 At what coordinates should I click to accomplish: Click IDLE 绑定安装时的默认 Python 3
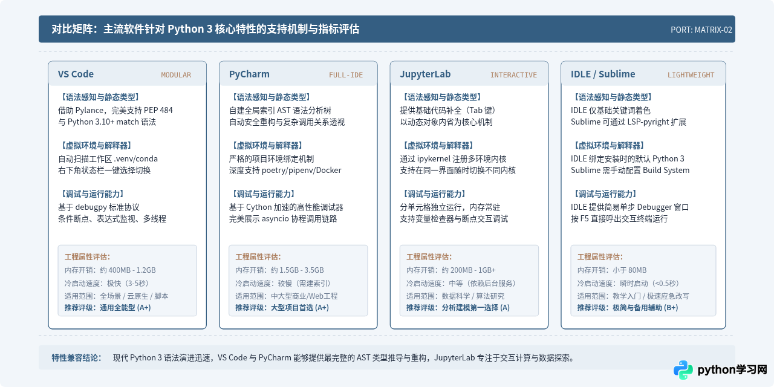[628, 158]
